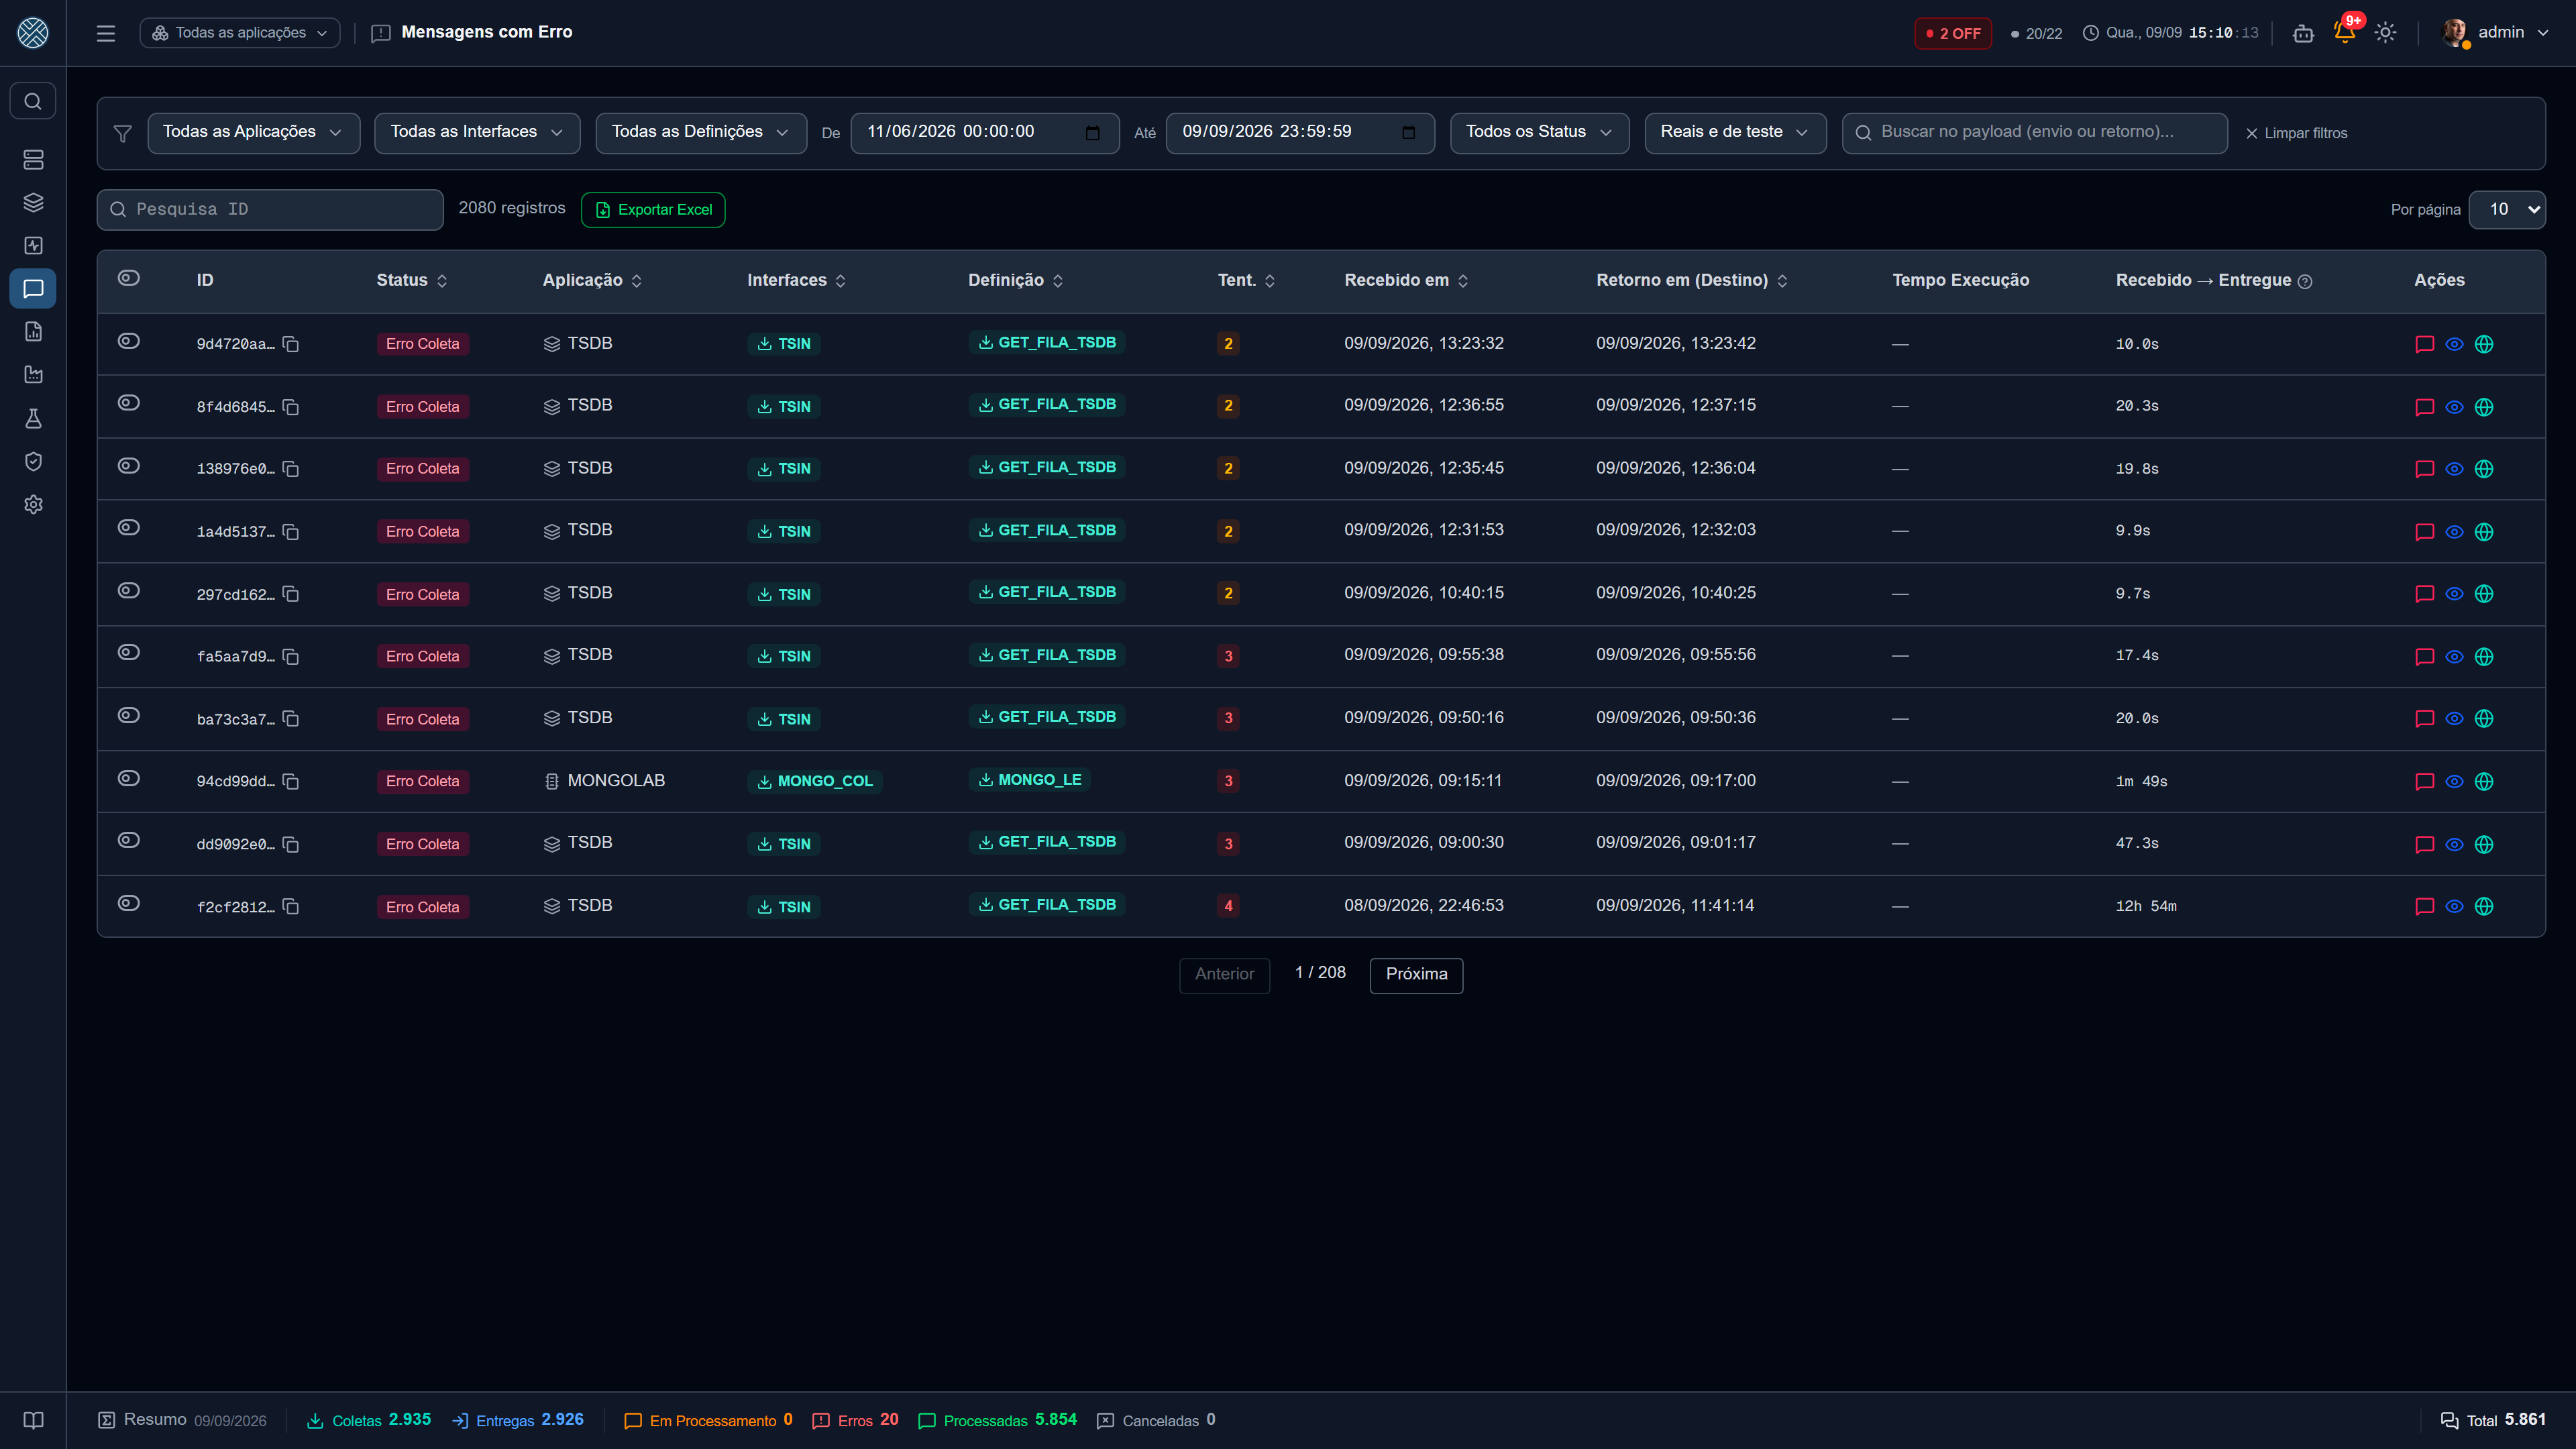Open the server stack sidebar icon
2576x1449 pixels.
pyautogui.click(x=33, y=160)
